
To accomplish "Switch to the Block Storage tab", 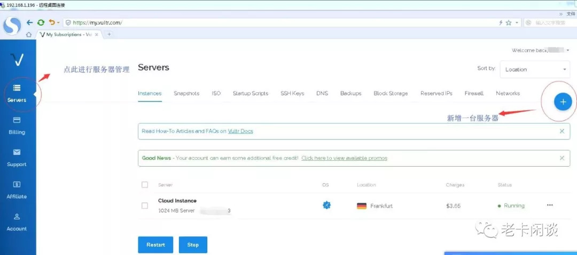I will [391, 94].
